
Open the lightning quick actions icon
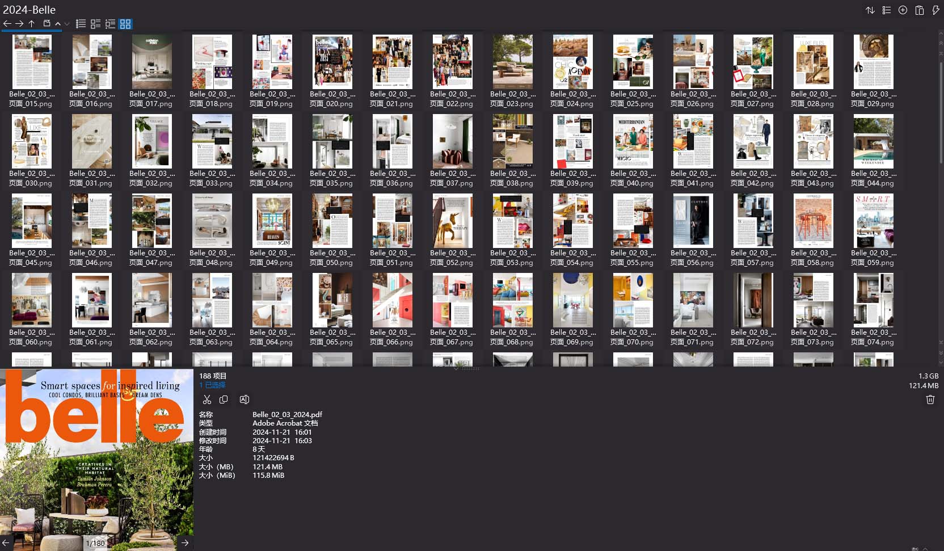tap(935, 10)
